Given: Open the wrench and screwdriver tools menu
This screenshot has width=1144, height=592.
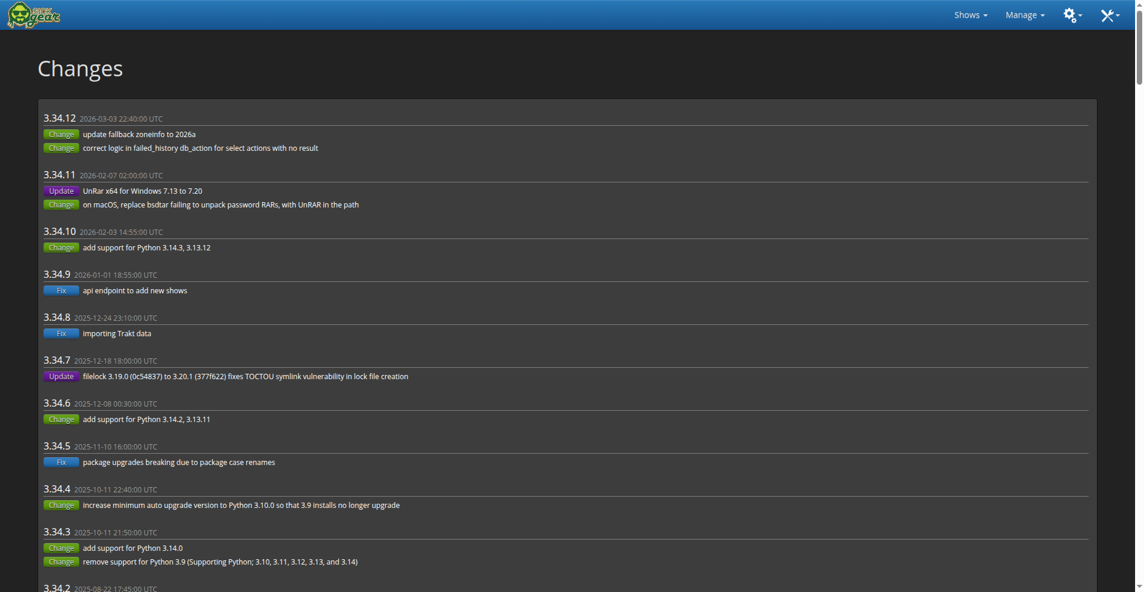Looking at the screenshot, I should click(1109, 15).
